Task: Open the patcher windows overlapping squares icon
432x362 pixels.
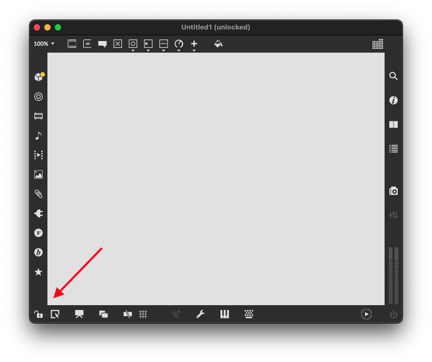Action: [x=104, y=314]
